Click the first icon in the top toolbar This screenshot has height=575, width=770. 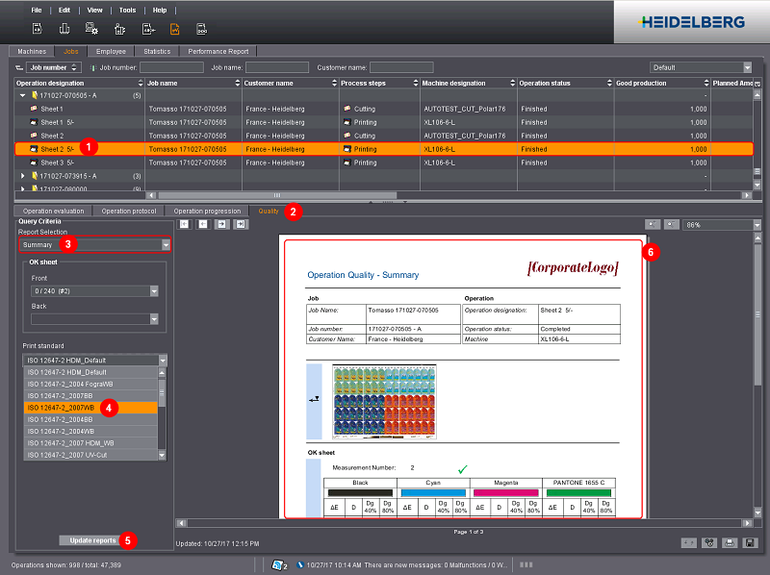38,30
